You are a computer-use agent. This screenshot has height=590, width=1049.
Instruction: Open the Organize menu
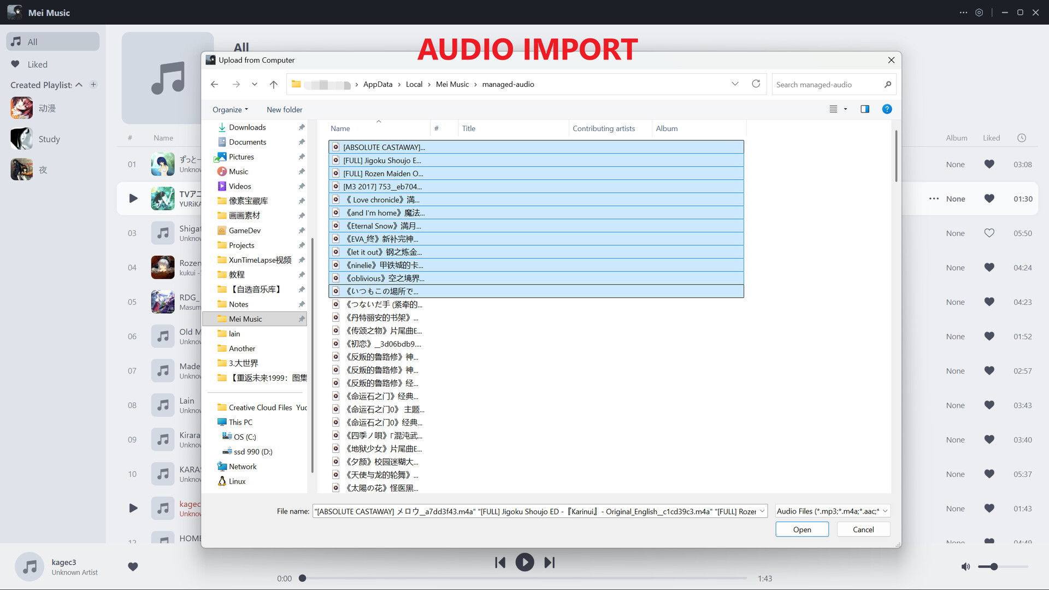click(x=230, y=110)
